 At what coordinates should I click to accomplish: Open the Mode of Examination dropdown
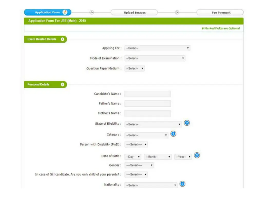coord(155,58)
